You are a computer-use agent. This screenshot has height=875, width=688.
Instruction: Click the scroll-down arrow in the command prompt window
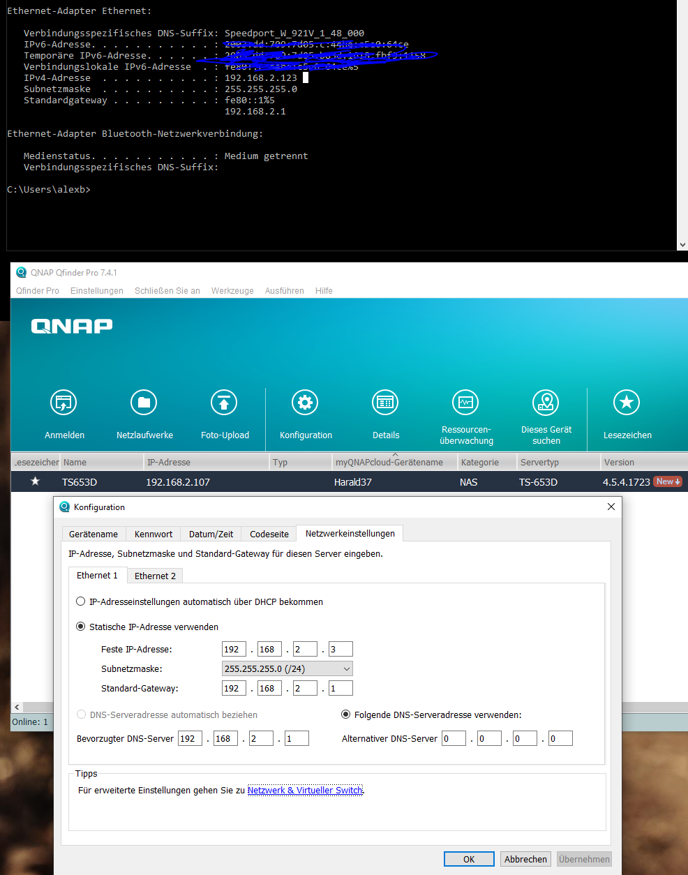(682, 245)
